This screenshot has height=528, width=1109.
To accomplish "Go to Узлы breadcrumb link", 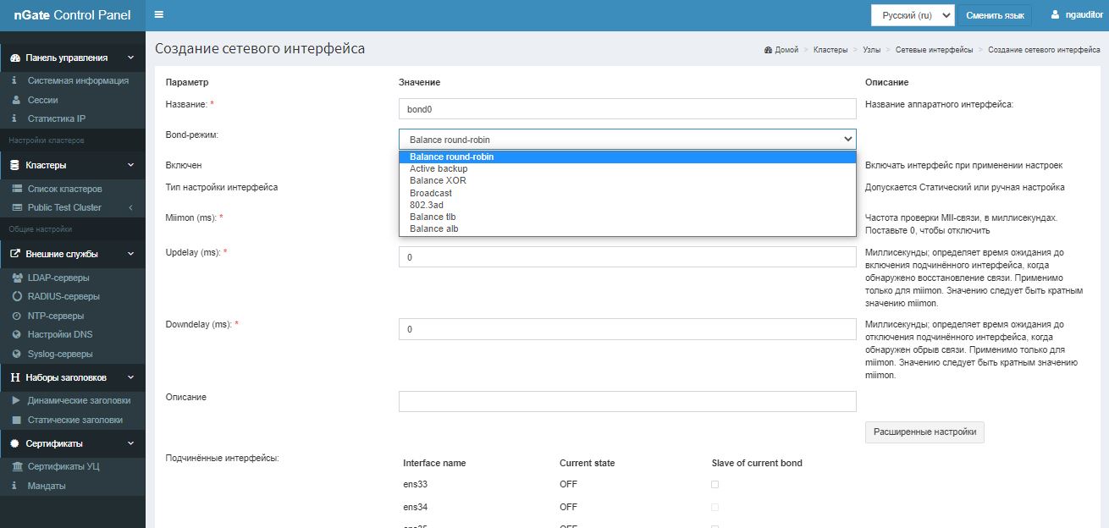I will click(871, 50).
